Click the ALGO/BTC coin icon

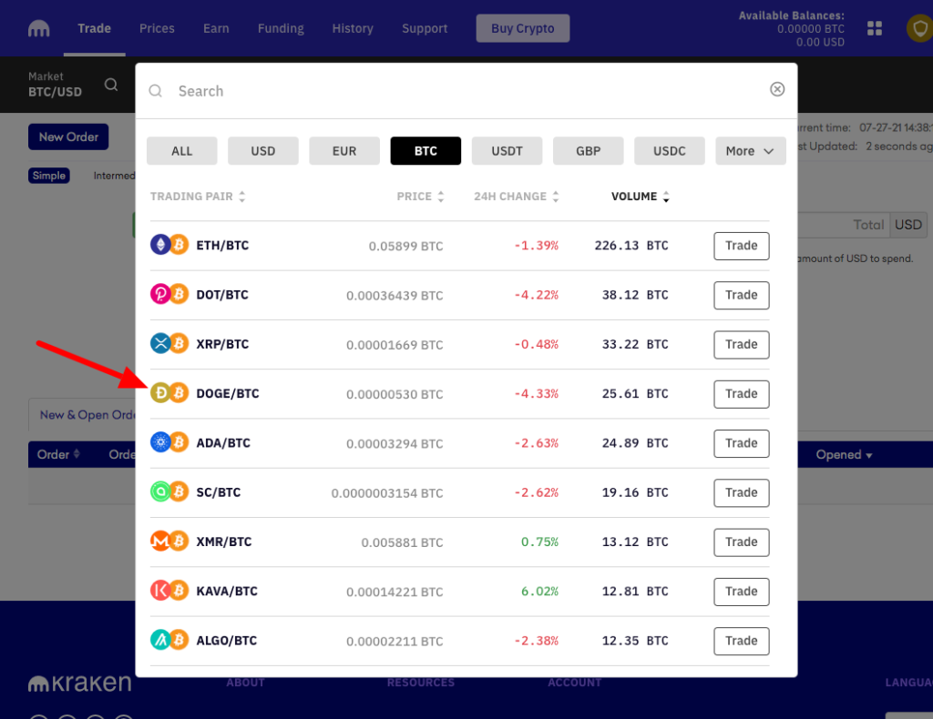pyautogui.click(x=169, y=640)
